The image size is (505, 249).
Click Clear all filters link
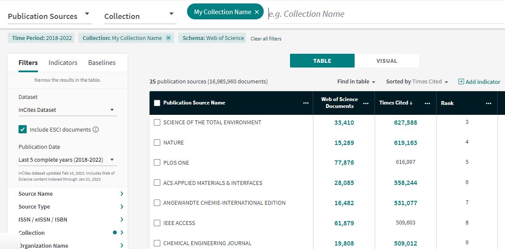point(266,39)
